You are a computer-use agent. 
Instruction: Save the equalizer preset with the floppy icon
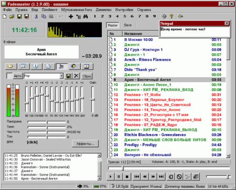point(68,76)
